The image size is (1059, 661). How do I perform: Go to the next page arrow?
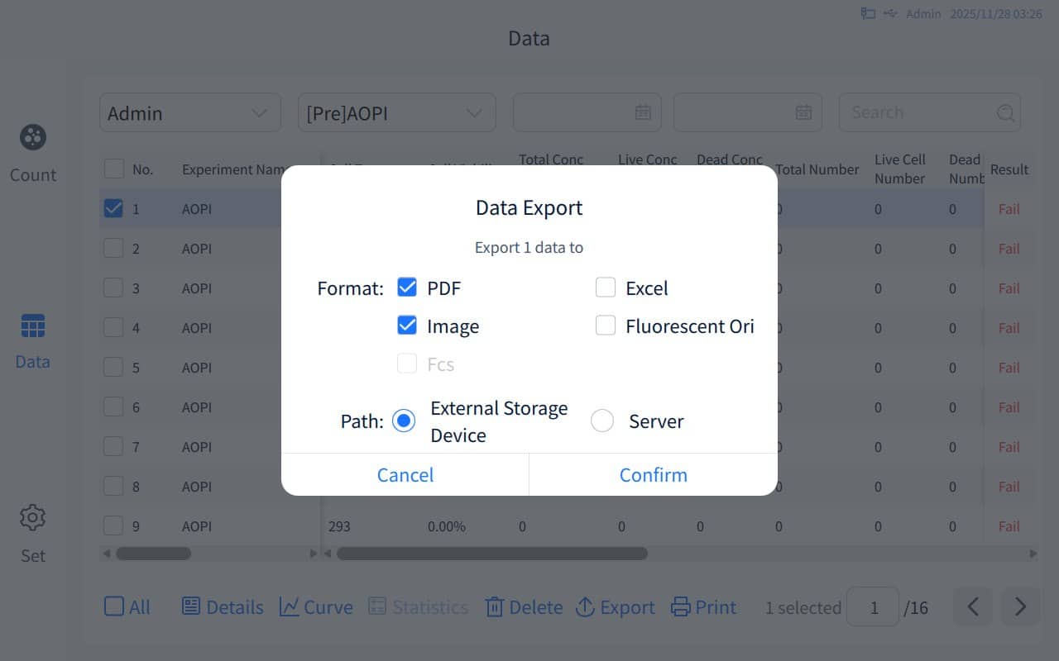pyautogui.click(x=1020, y=607)
